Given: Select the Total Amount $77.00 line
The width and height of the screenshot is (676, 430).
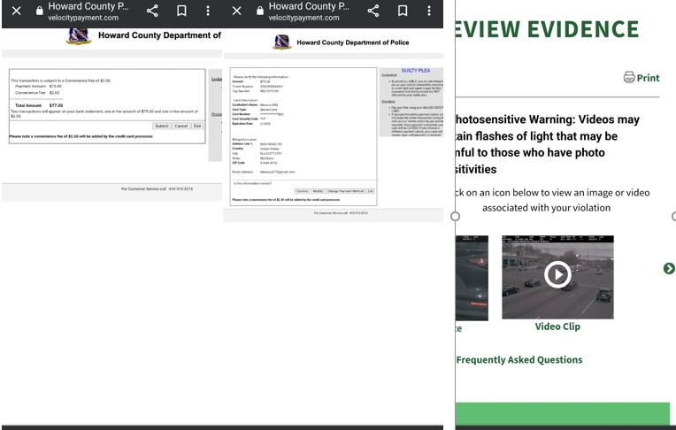Looking at the screenshot, I should coord(39,105).
